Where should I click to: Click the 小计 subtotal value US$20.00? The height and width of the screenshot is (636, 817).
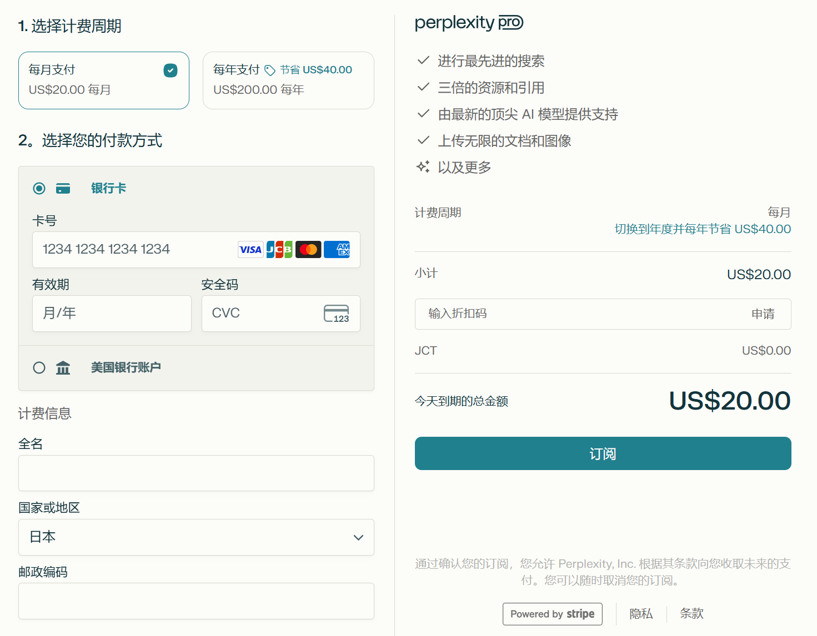(x=759, y=275)
